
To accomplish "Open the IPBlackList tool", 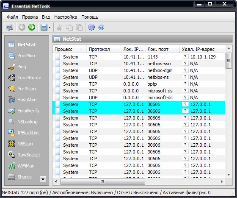I will 23,133.
